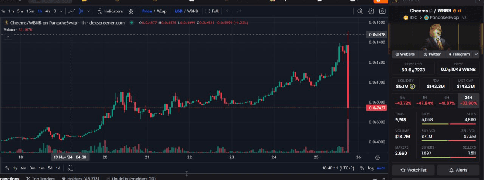Select the 5M change stats tab
The width and height of the screenshot is (484, 180).
pos(403,100)
